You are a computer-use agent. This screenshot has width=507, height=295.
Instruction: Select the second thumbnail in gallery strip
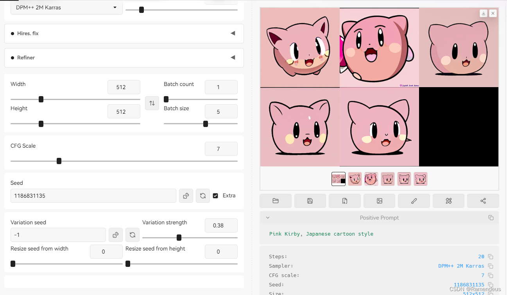tap(355, 179)
